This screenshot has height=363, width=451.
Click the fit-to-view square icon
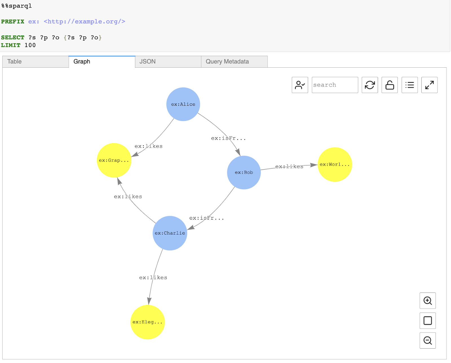(x=428, y=321)
